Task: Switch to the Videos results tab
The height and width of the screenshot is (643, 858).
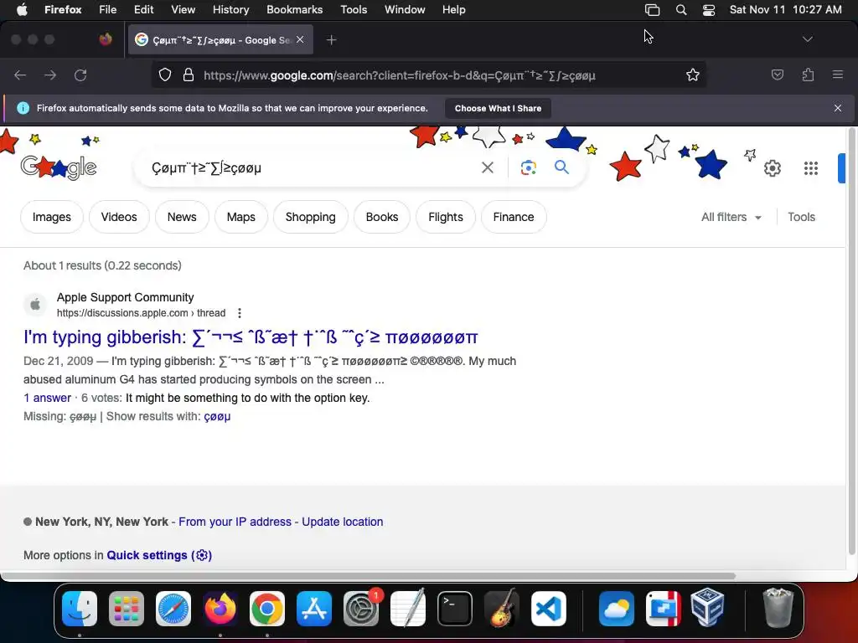Action: [x=119, y=217]
